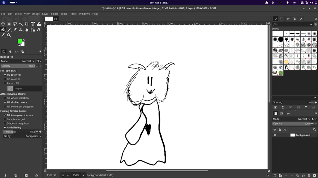Viewport: 318px width, 178px height.
Task: Select the Unified Transform tool
Action: pos(33,24)
